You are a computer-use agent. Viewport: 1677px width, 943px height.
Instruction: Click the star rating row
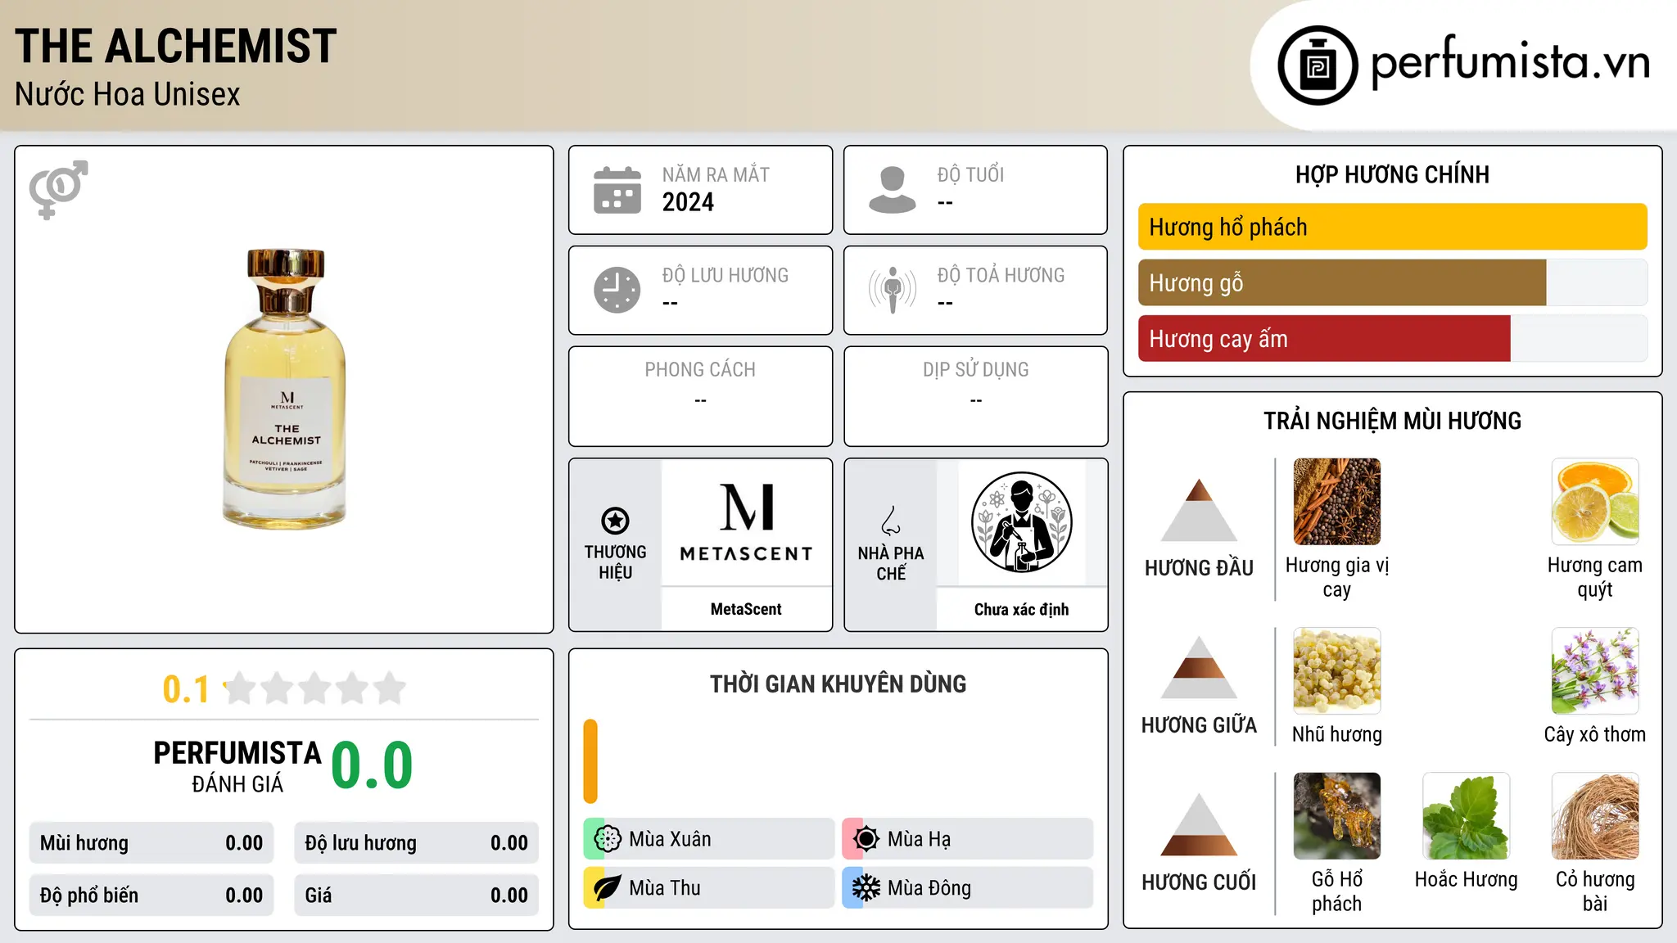314,688
